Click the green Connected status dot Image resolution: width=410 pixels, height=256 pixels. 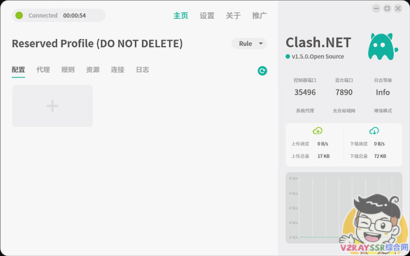[x=19, y=15]
